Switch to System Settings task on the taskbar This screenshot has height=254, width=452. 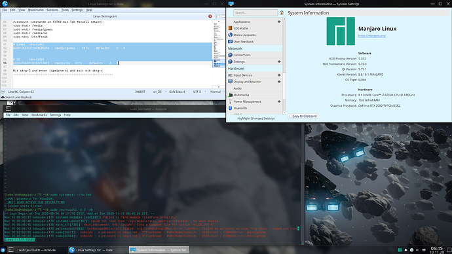pos(159,250)
